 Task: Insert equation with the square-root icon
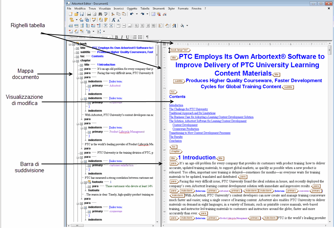164,14
